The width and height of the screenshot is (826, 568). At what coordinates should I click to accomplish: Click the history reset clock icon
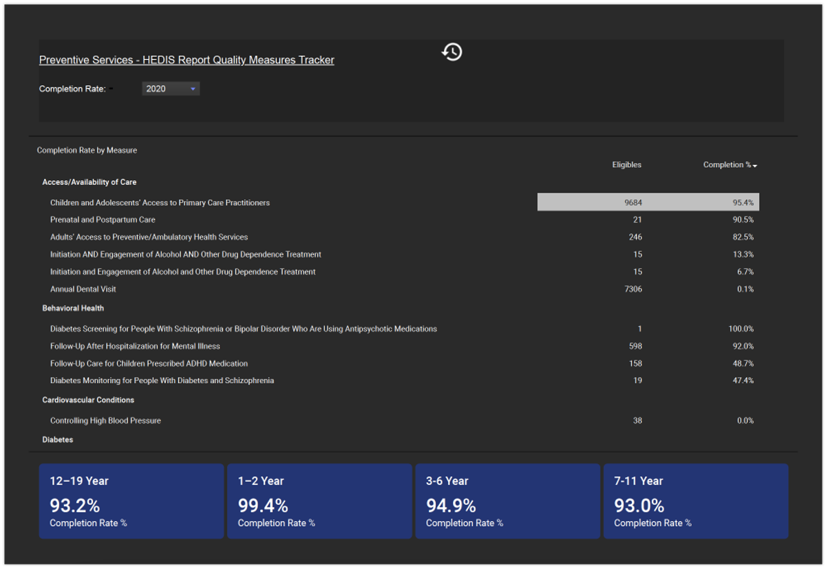(452, 52)
